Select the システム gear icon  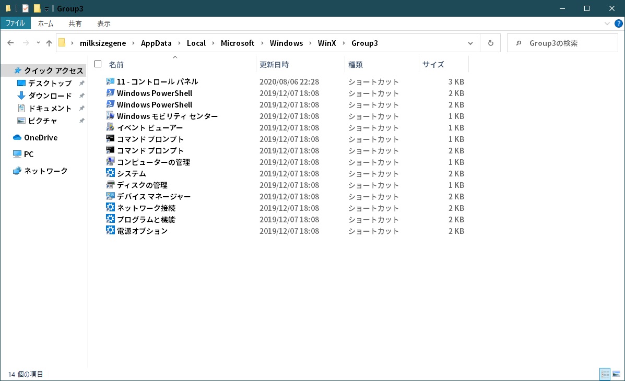(110, 173)
